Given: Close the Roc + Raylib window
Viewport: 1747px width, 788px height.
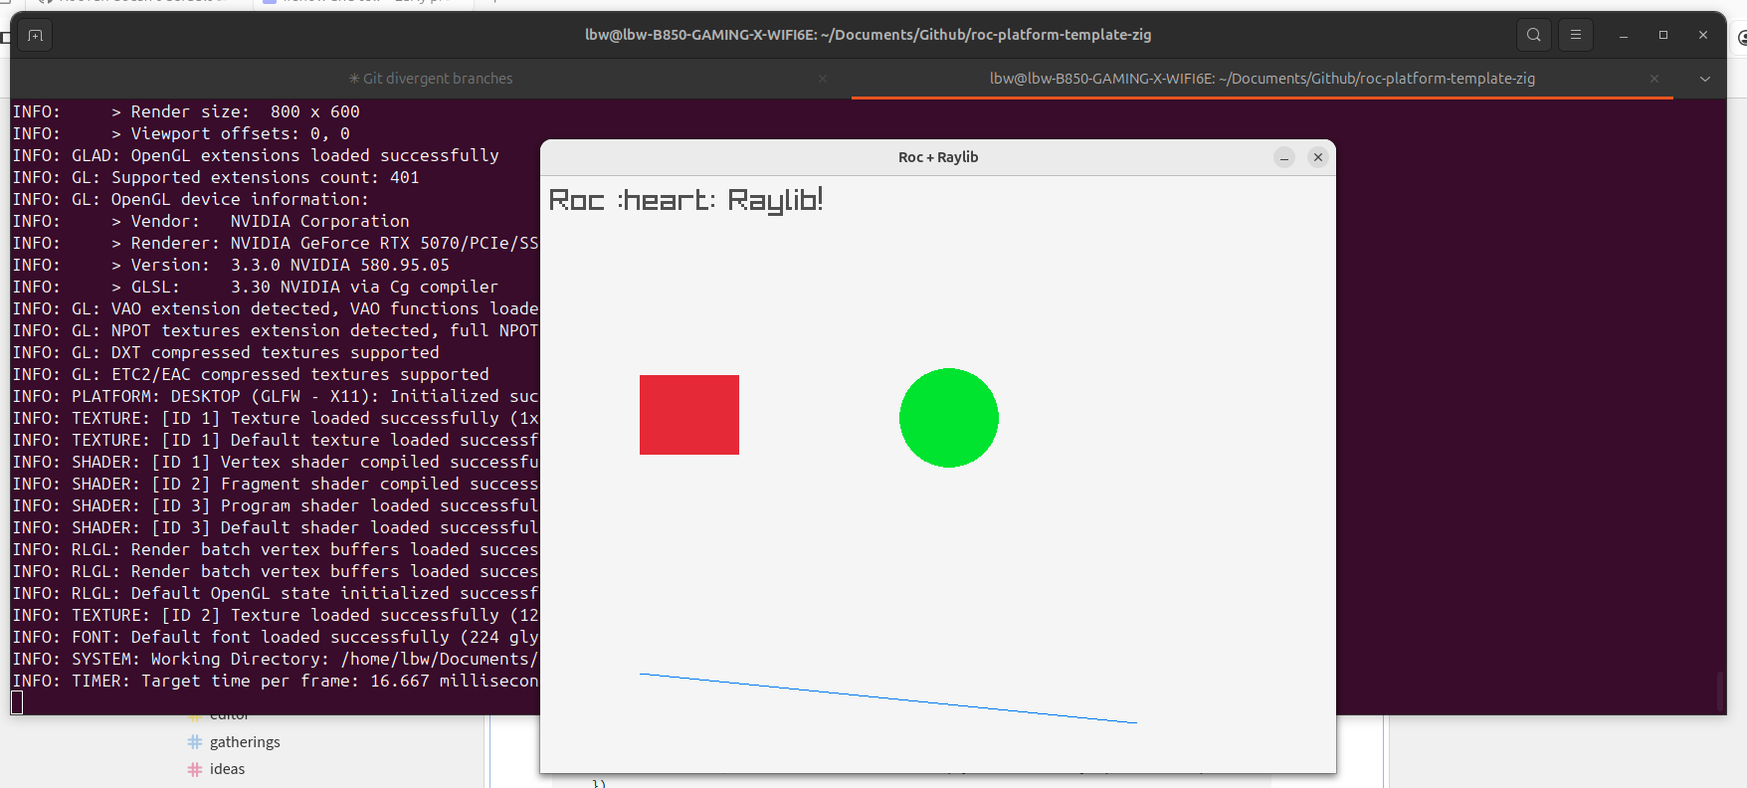Looking at the screenshot, I should pos(1318,157).
